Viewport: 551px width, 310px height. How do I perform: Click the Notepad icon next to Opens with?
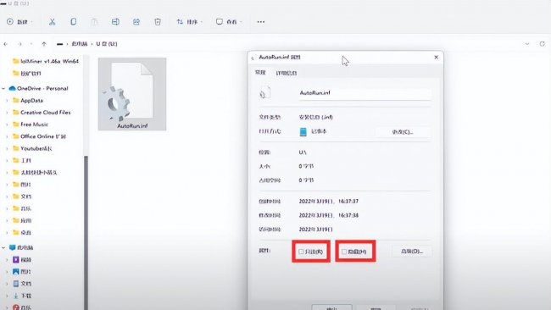point(303,131)
